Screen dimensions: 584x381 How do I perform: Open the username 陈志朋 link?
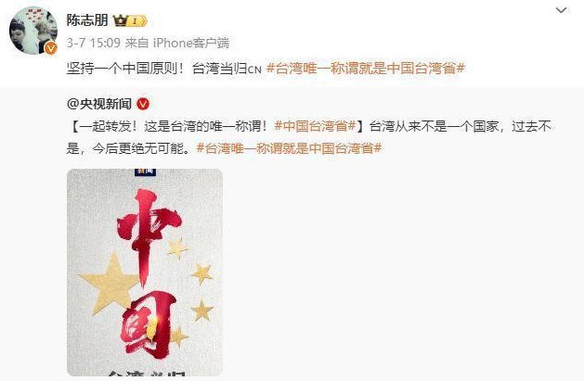(87, 20)
